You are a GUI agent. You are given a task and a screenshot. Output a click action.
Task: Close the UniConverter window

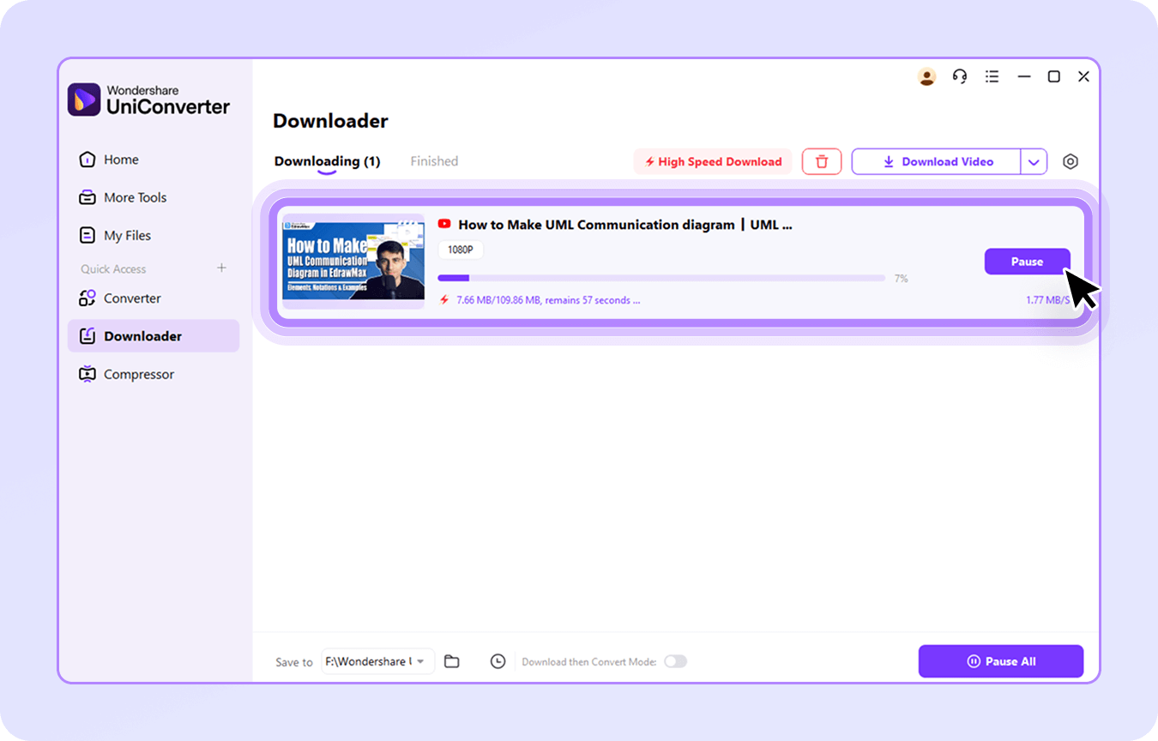click(x=1083, y=76)
